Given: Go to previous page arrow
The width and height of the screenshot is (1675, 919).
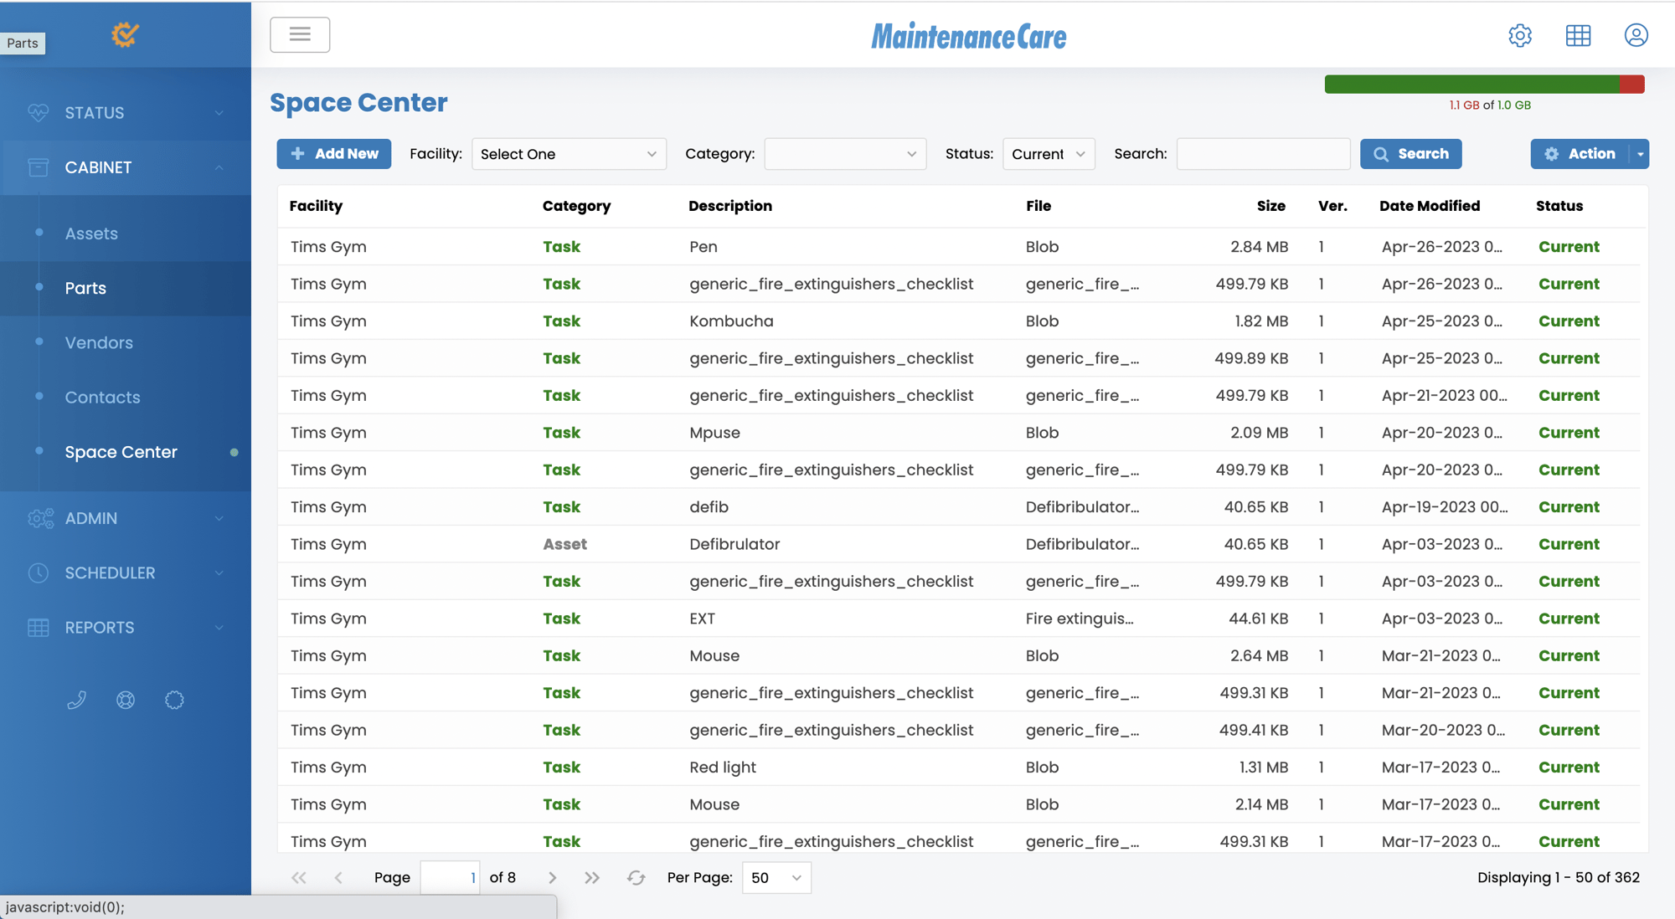Looking at the screenshot, I should [338, 877].
